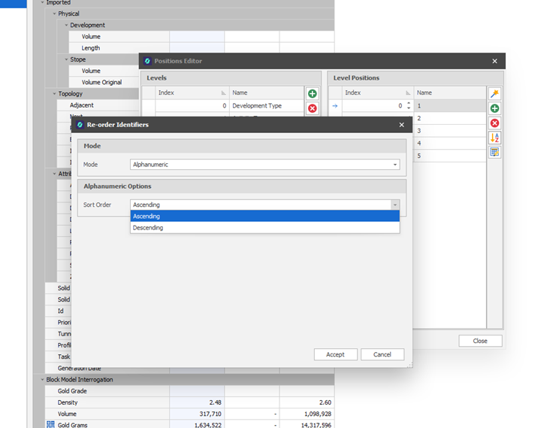Add a new level with the green plus
The height and width of the screenshot is (428, 553).
pyautogui.click(x=313, y=94)
